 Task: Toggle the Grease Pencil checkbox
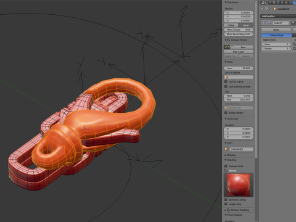(228, 39)
